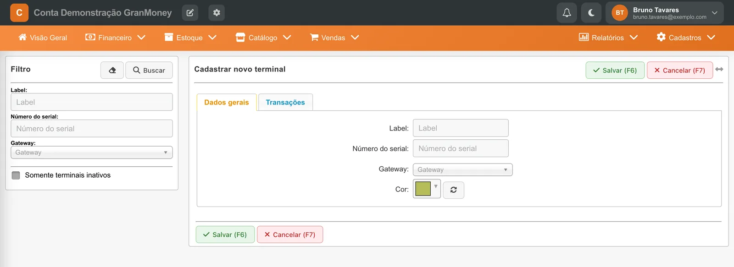
Task: Focus the terminal form Label field
Action: [x=461, y=128]
